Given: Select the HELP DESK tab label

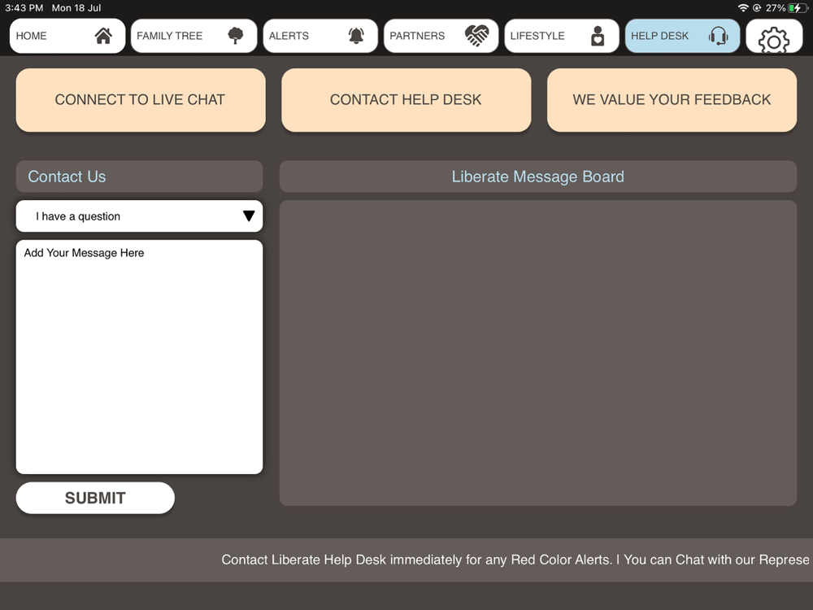Looking at the screenshot, I should (659, 36).
